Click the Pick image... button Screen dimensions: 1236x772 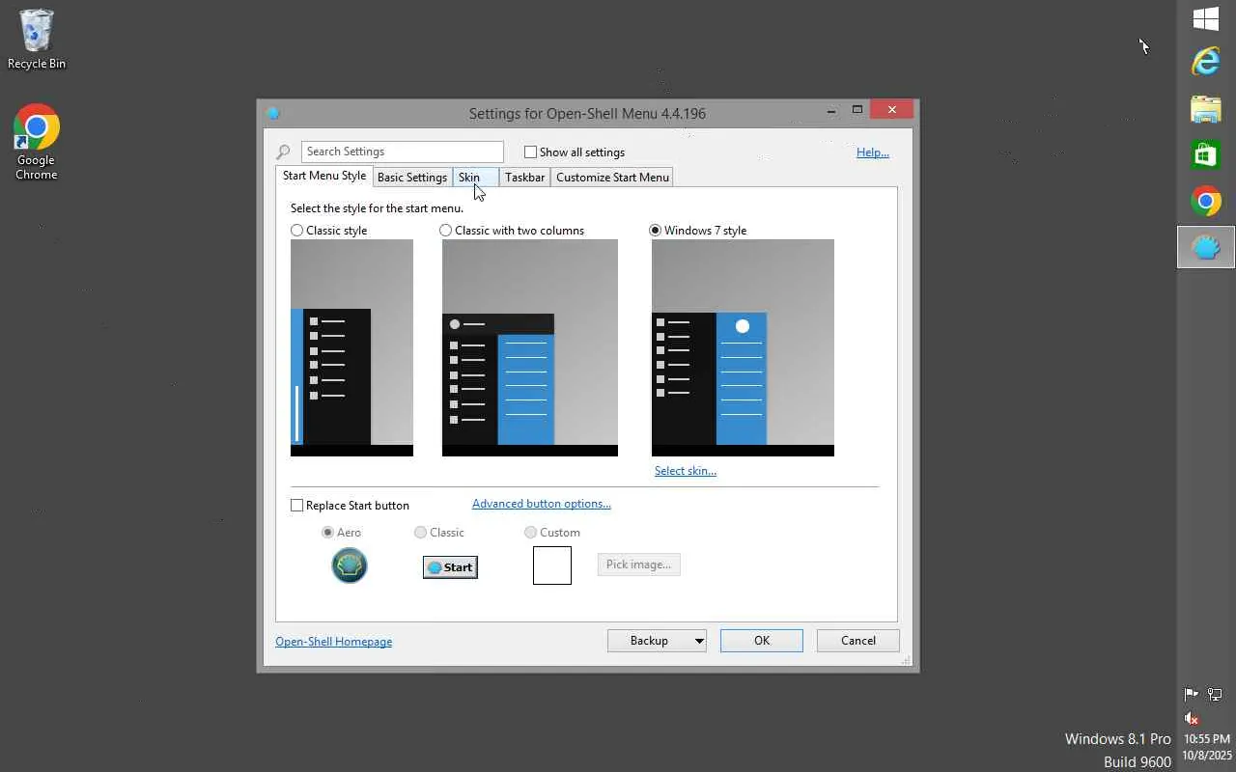coord(638,565)
